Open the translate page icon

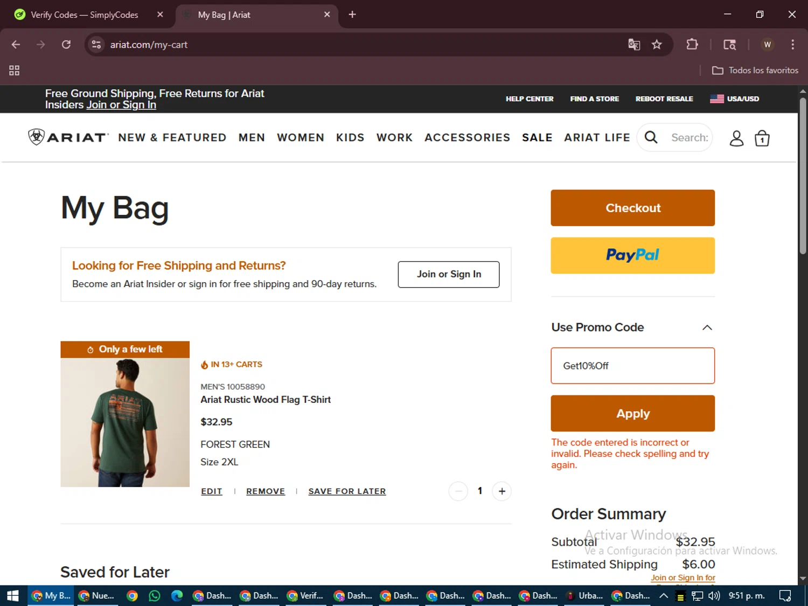click(634, 45)
